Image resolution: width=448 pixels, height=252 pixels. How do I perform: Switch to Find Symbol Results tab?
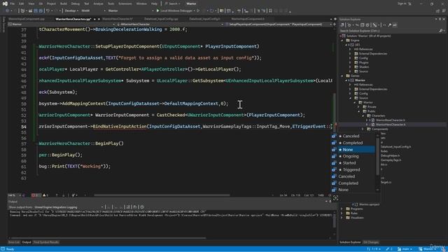[x=46, y=242]
